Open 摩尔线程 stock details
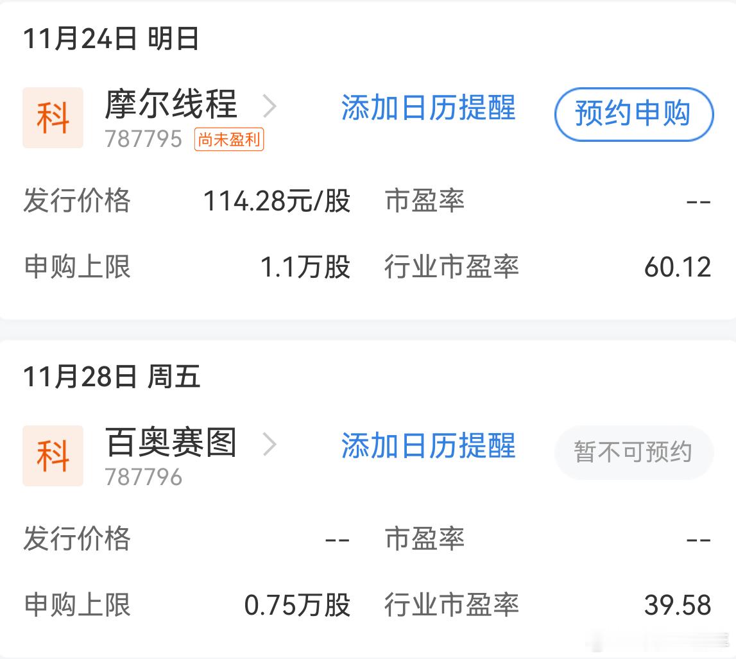The height and width of the screenshot is (659, 736). [x=171, y=105]
